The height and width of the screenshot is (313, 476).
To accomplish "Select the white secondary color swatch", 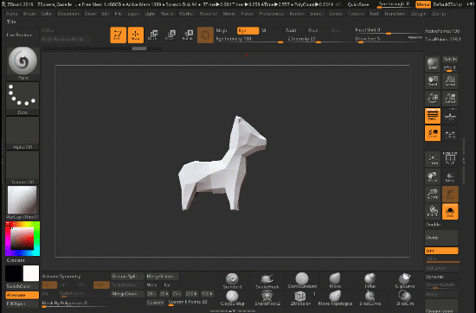I will [x=31, y=273].
